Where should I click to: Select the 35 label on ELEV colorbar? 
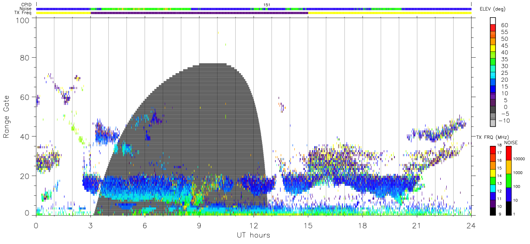pyautogui.click(x=505, y=59)
